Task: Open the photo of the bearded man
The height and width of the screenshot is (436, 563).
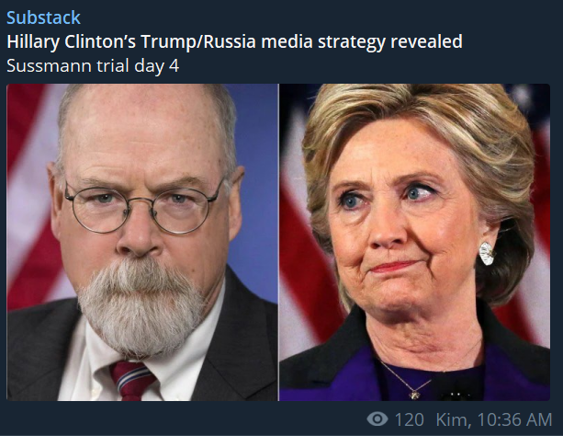Action: [142, 242]
